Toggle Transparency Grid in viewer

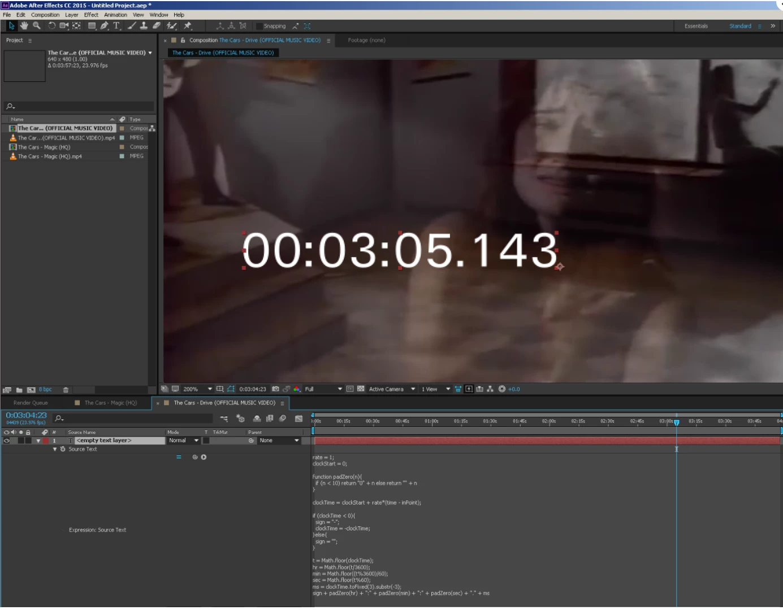pos(361,389)
